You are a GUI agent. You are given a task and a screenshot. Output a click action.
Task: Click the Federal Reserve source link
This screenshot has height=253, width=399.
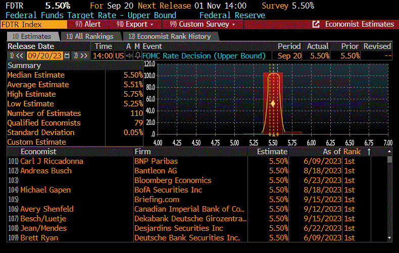point(232,15)
